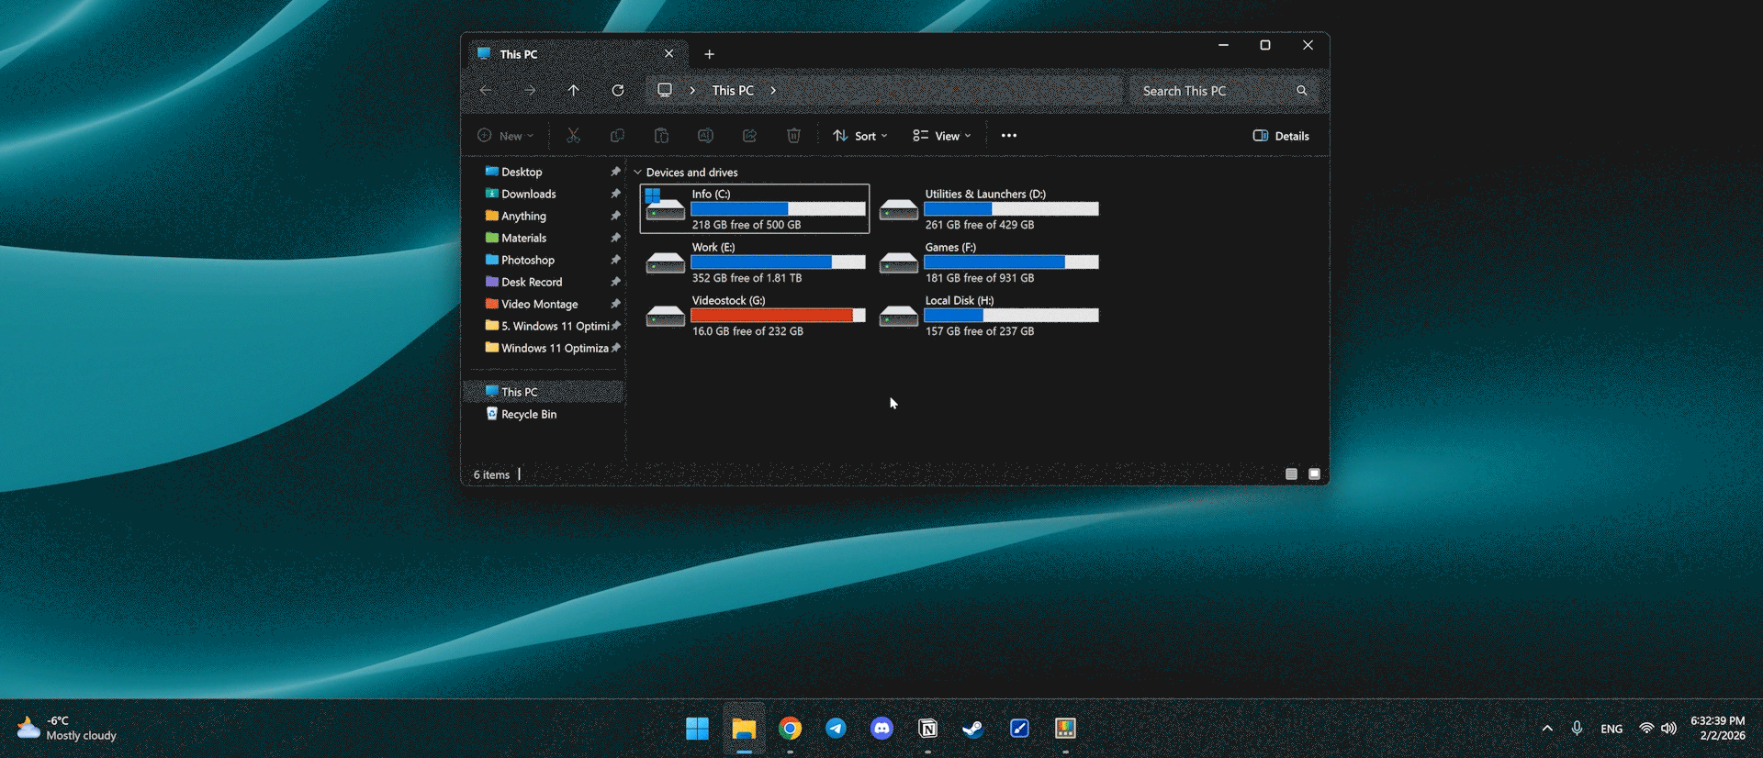Click the Up directory arrow
This screenshot has height=758, width=1763.
pos(573,91)
